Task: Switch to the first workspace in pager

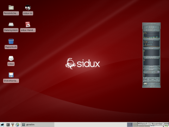Action: pos(130,125)
